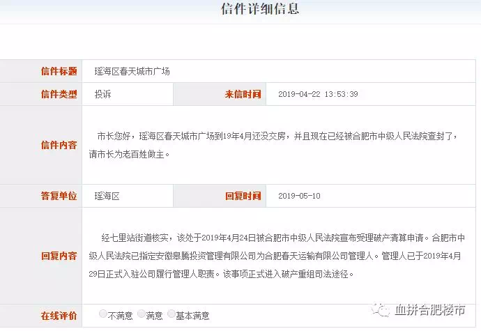
Task: Select the 不满意 radio button
Action: (x=103, y=315)
